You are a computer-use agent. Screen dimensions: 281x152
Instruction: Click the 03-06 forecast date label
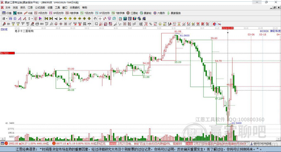(251, 34)
